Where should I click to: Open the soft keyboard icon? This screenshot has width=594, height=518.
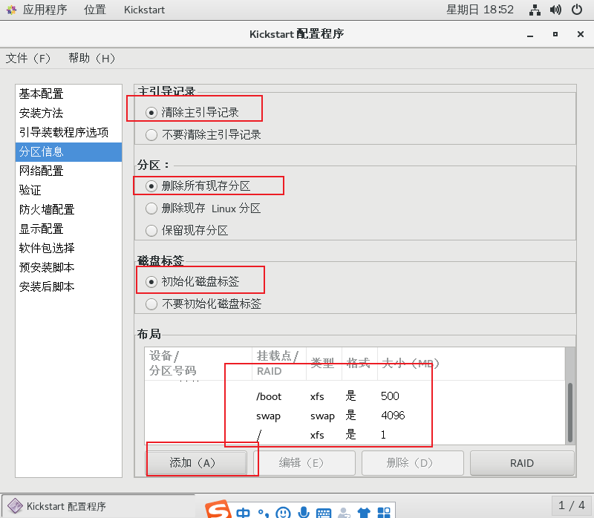click(324, 513)
